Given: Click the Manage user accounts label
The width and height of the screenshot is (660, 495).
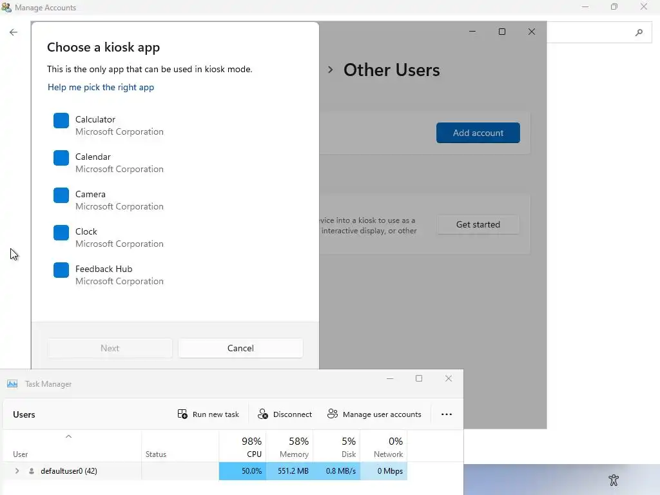Looking at the screenshot, I should click(x=382, y=414).
